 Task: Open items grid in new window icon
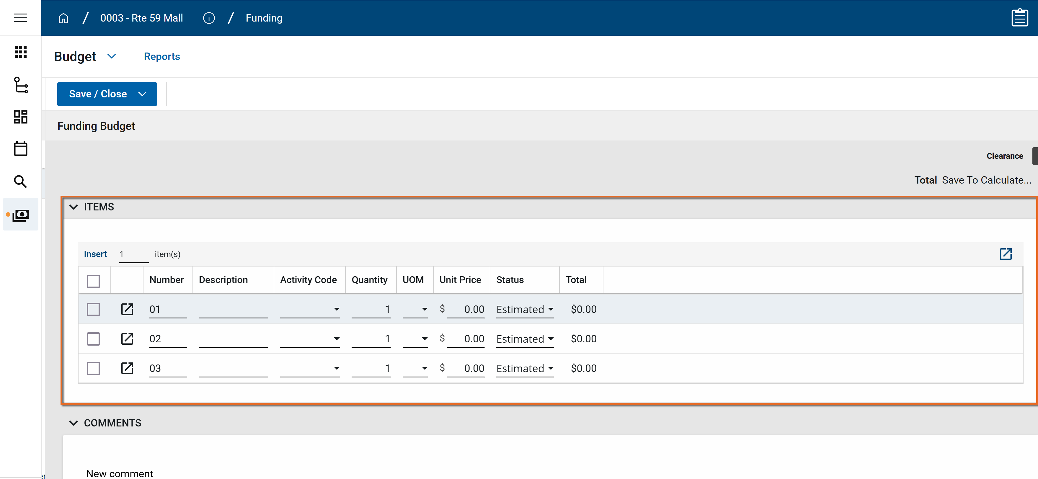point(1005,254)
